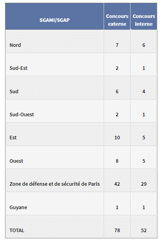Select the Concours interne header cell
Viewport: 164px width, 245px height.
[144, 20]
